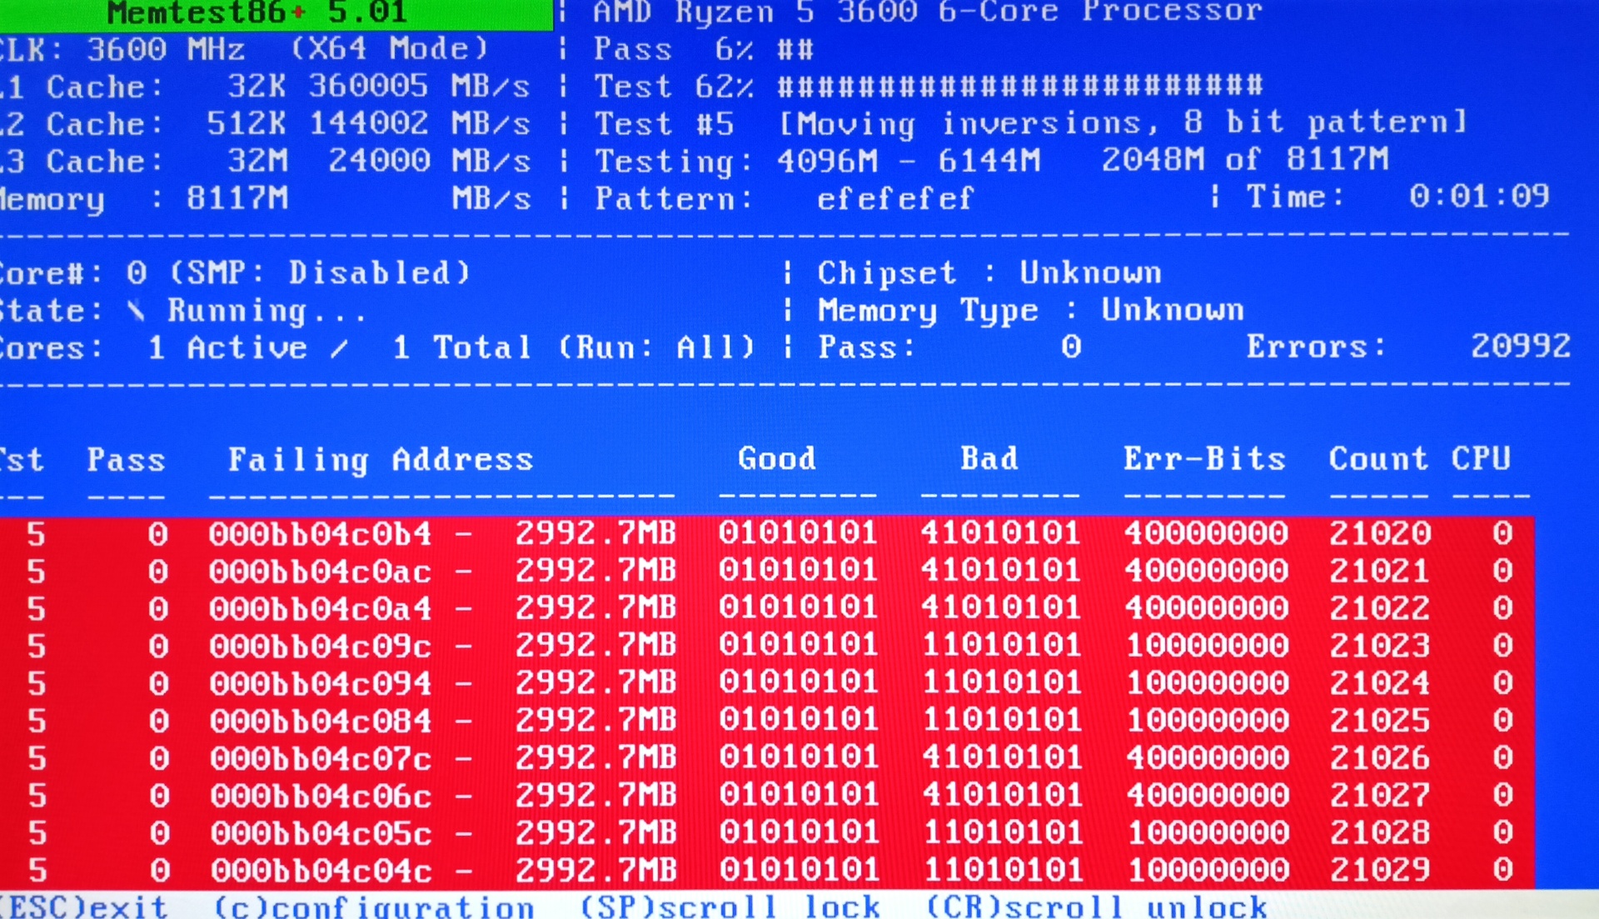Click the Cores 1 Active / 1 Total line
The height and width of the screenshot is (919, 1599).
coord(377,347)
